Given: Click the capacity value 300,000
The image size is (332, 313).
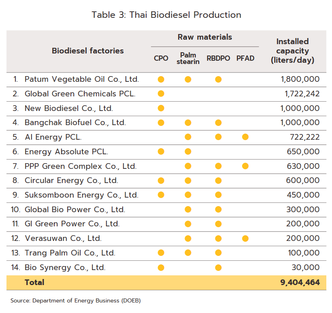Looking at the screenshot, I should (303, 210).
